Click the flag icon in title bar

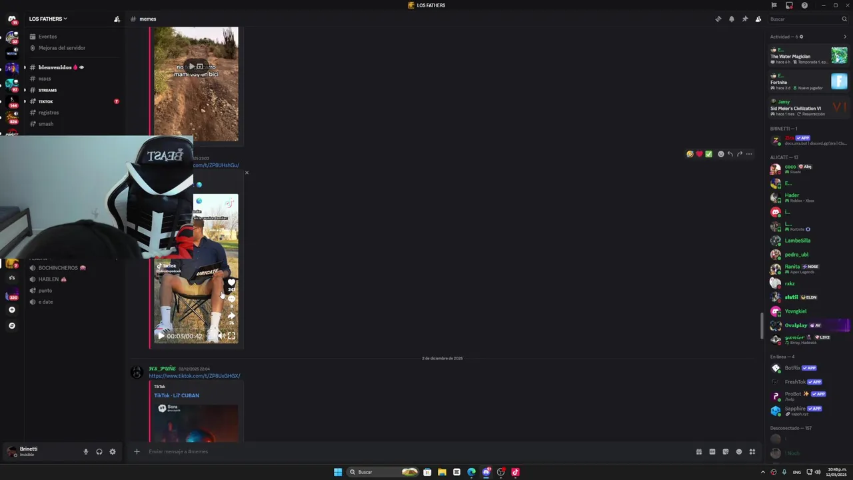coord(774,5)
